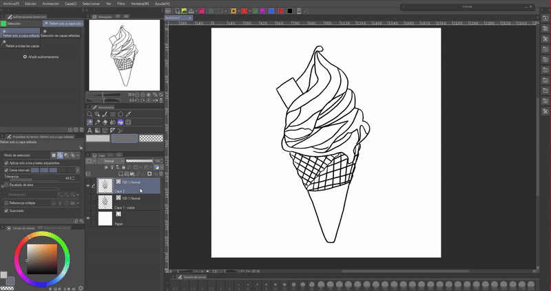Select the Eraser tool
The image size is (551, 291).
click(105, 122)
